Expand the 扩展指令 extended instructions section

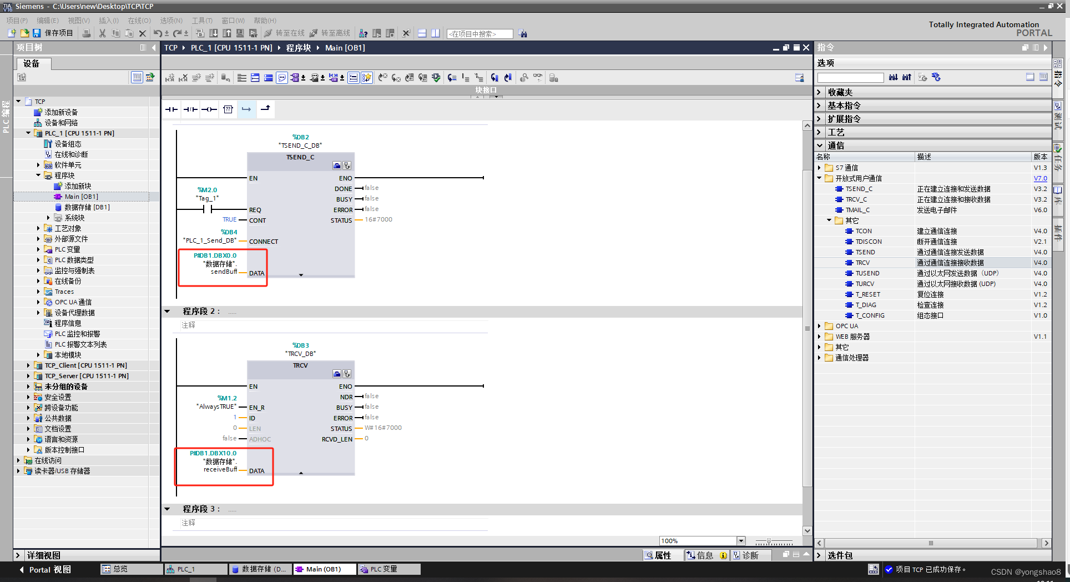pyautogui.click(x=819, y=119)
